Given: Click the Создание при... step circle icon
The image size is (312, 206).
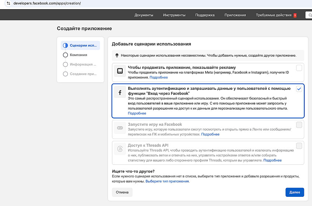Looking at the screenshot, I should click(65, 74).
